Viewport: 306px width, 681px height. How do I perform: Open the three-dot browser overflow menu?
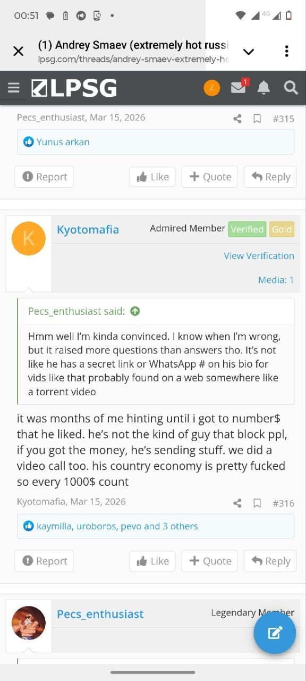tap(286, 51)
